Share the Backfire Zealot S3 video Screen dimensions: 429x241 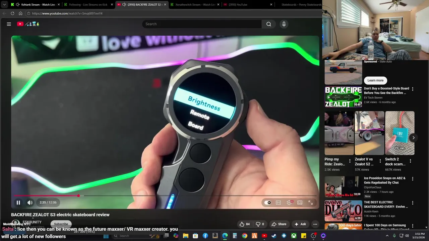point(279,224)
